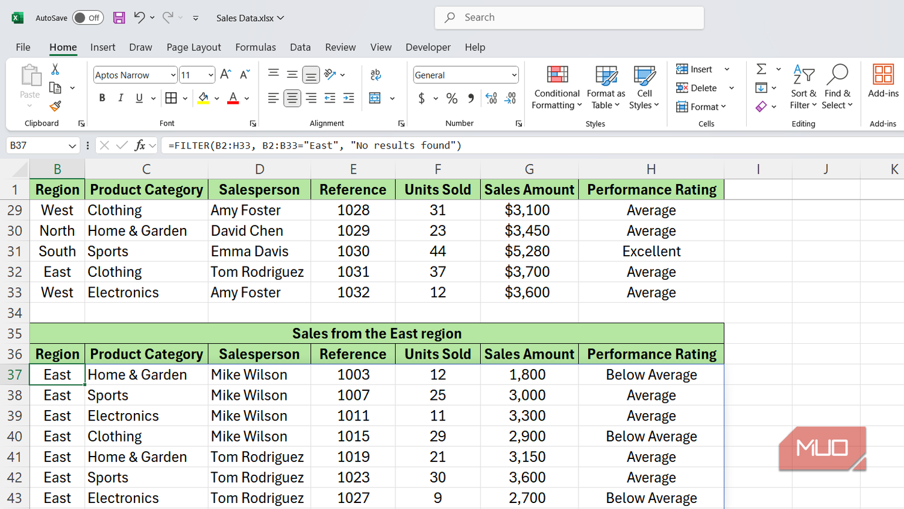Select cell with reference 1019
Viewport: 904px width, 509px height.
pos(353,457)
